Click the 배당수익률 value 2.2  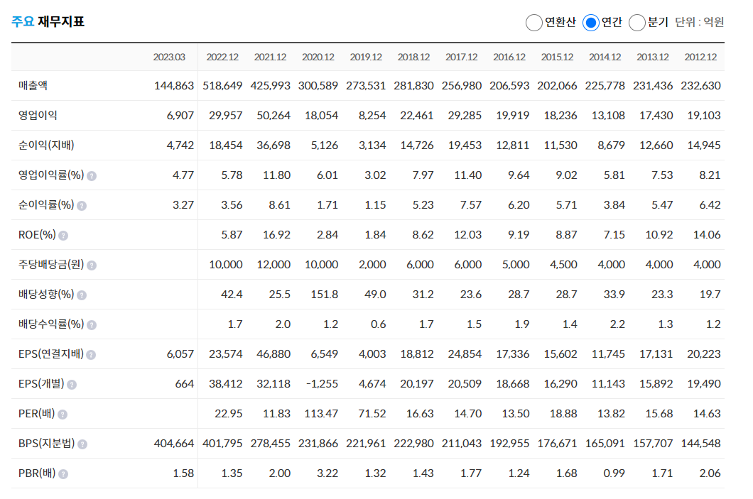617,324
